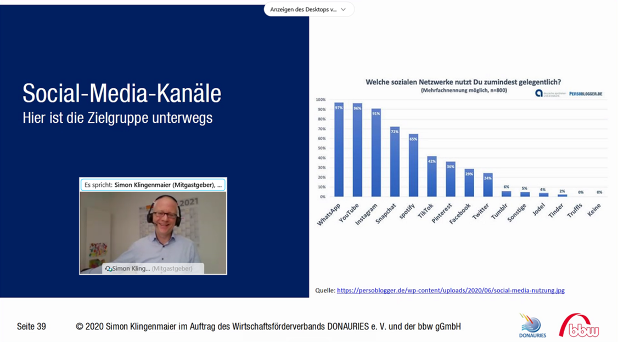Click the 'Social-Media-Kanäle' slide title
The image size is (618, 342).
point(122,94)
